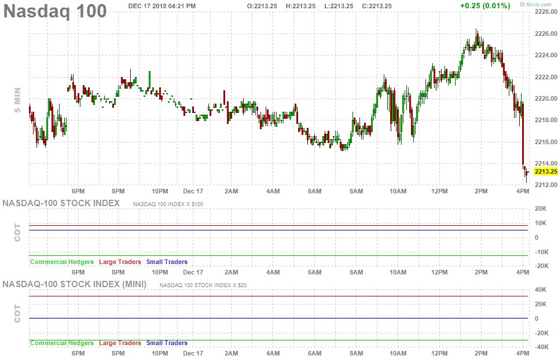The width and height of the screenshot is (558, 359).
Task: Click the Dec 17 label on the price chart axis
Action: pos(193,191)
